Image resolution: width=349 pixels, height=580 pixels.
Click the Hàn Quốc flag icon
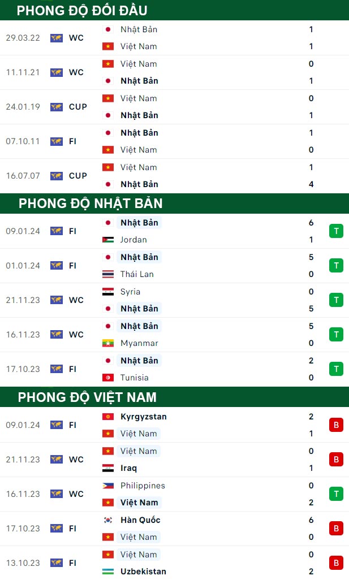click(x=107, y=520)
